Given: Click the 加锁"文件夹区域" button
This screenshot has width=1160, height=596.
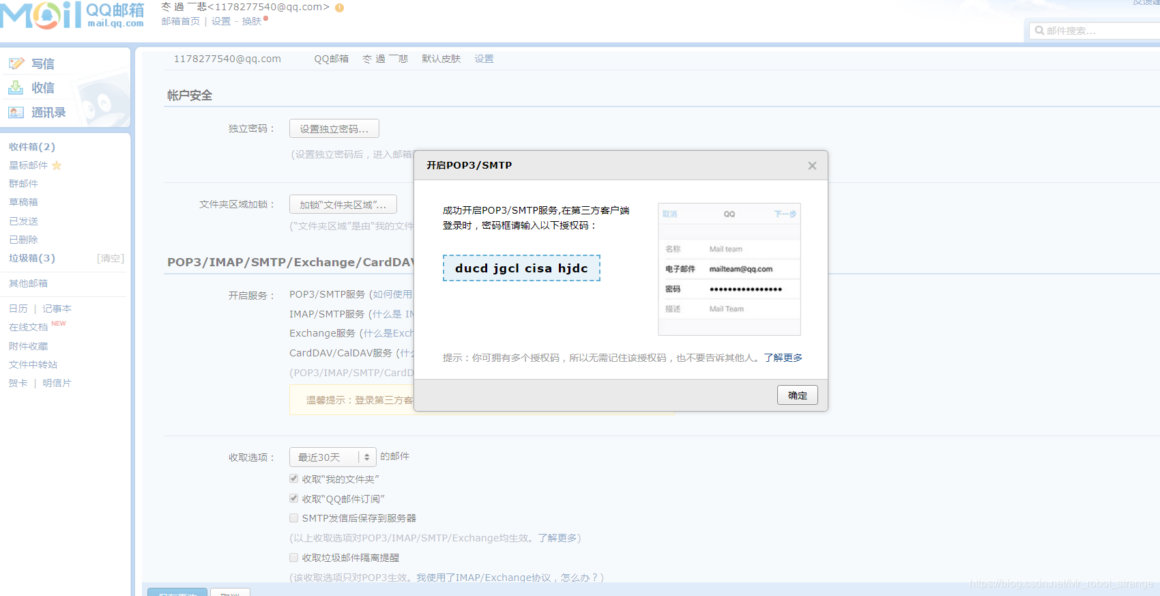Looking at the screenshot, I should (x=343, y=205).
